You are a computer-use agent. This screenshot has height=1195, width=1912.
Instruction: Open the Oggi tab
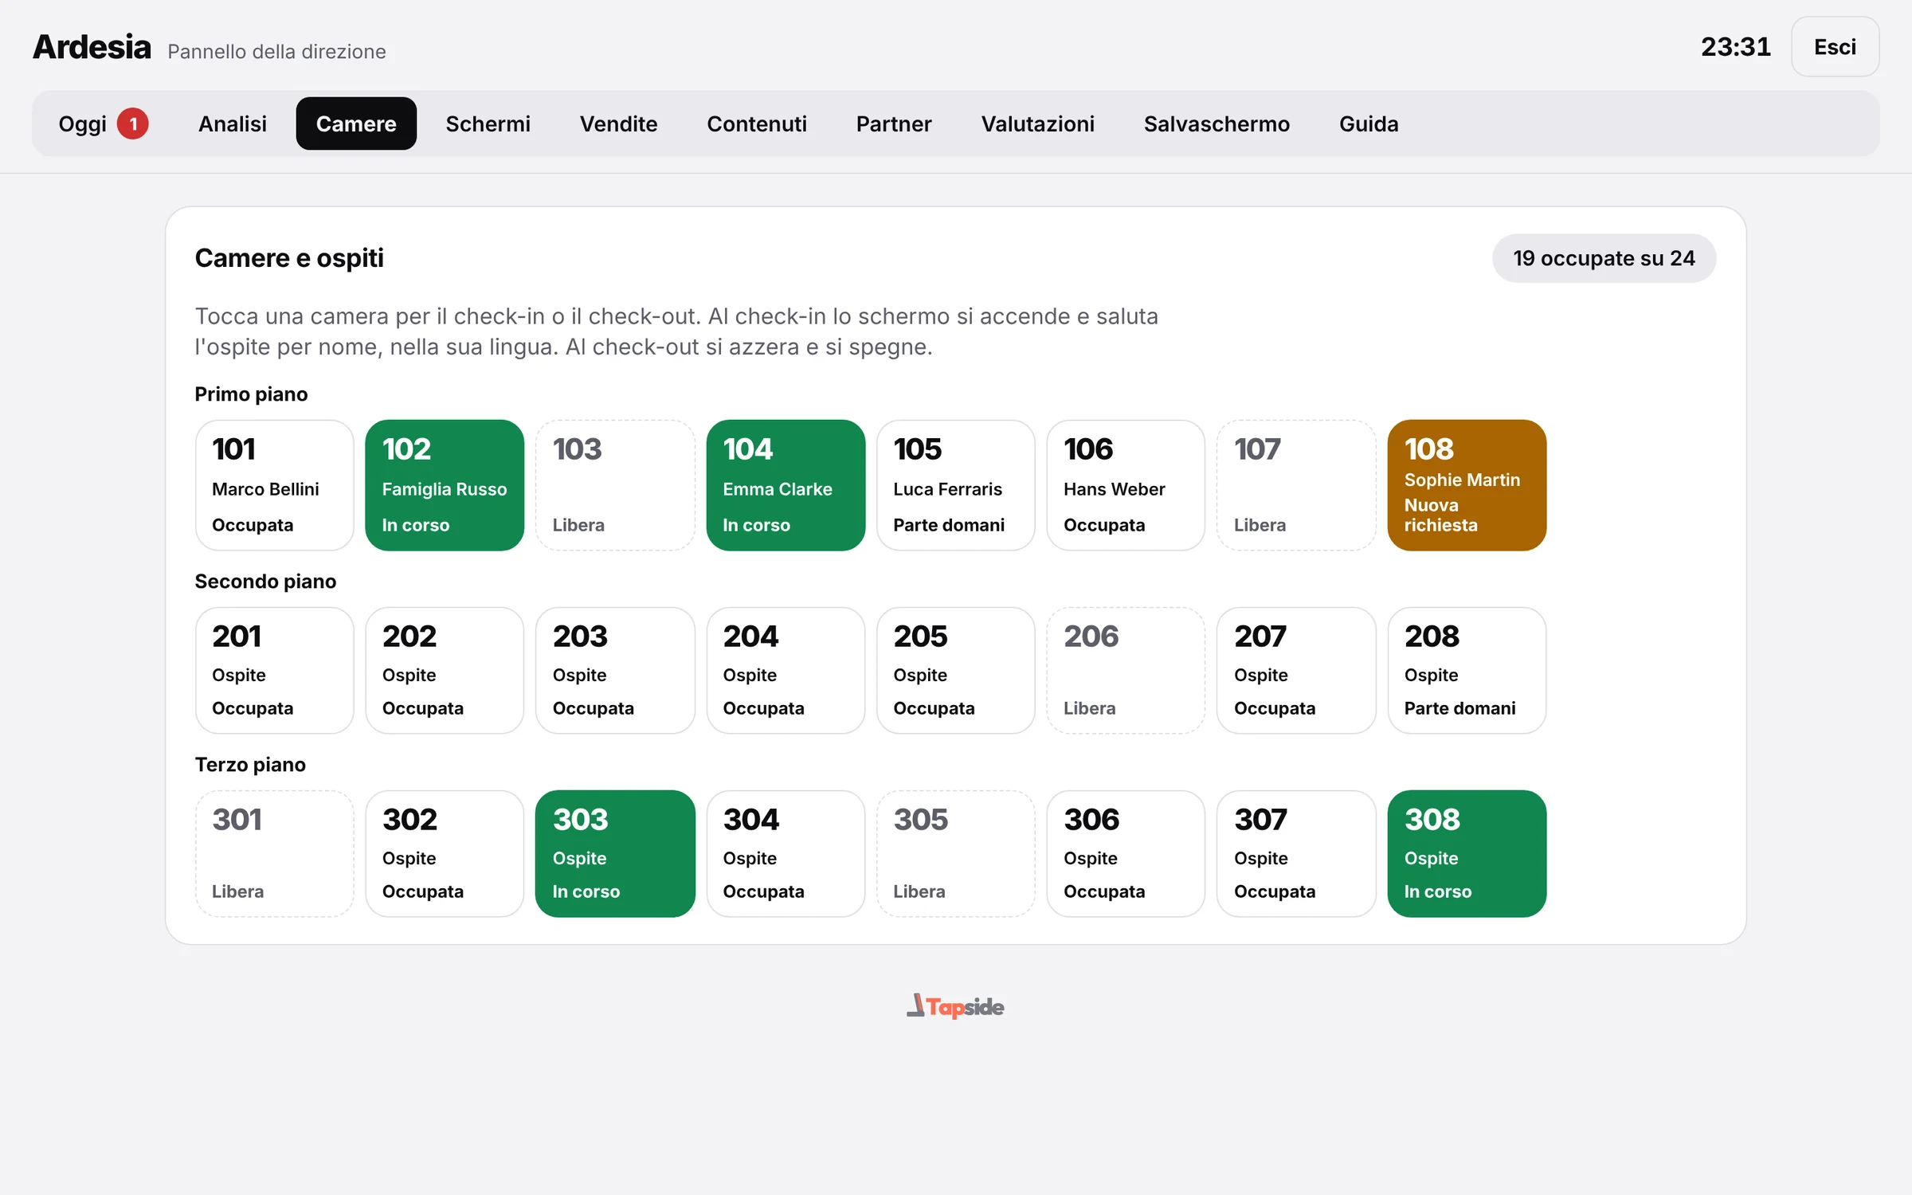(x=103, y=123)
